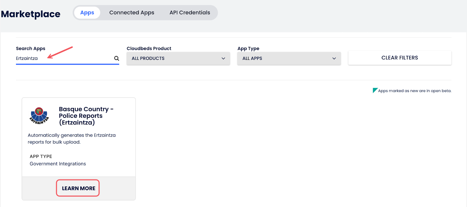
Task: Click LEARN MORE on the Ertzaintza card
Action: (78, 188)
